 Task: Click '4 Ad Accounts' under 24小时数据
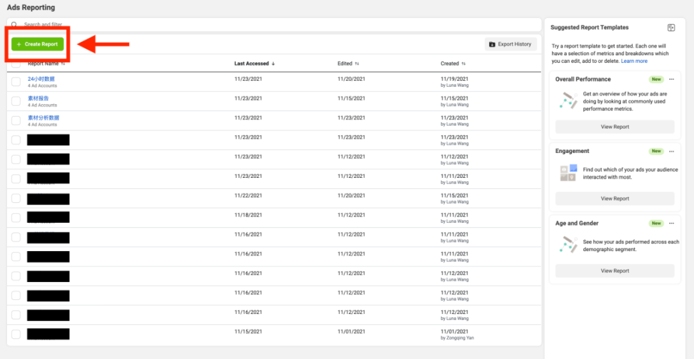[x=42, y=86]
